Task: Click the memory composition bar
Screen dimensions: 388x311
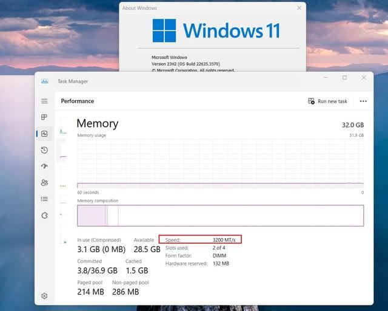Action: pos(220,216)
